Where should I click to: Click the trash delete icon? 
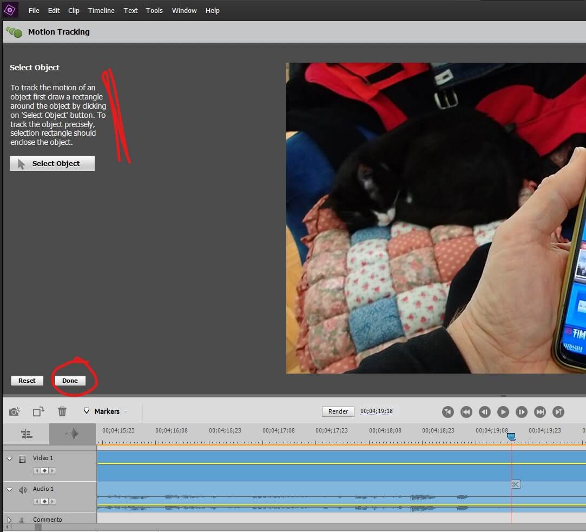click(62, 411)
